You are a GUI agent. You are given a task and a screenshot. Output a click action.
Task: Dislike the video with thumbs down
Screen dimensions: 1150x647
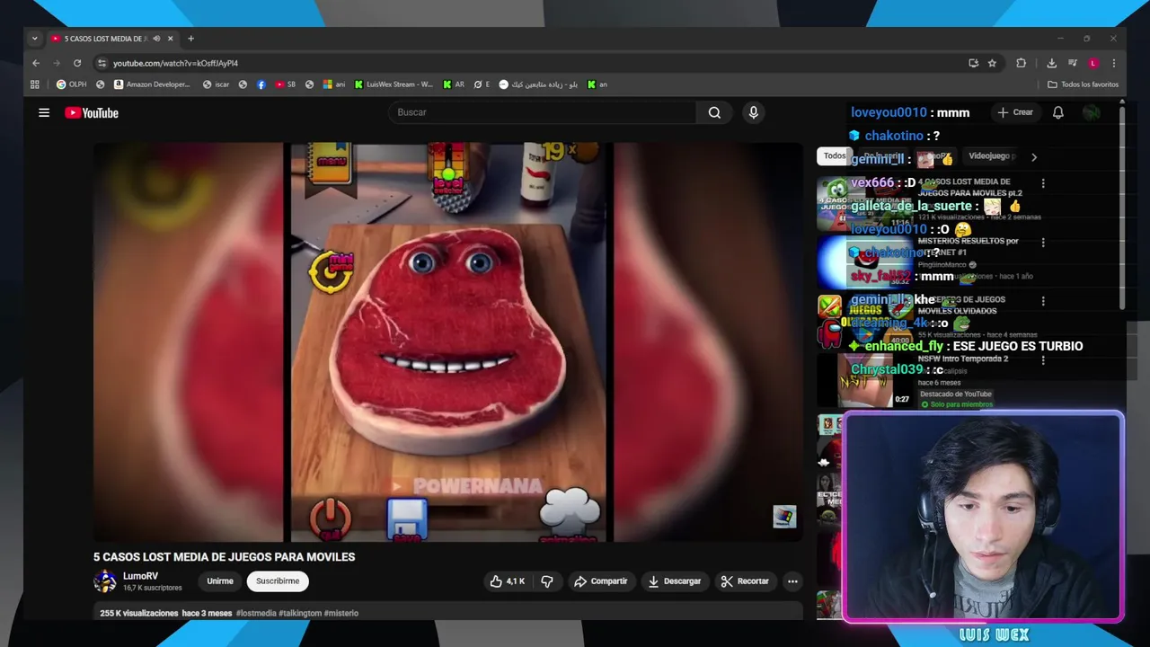point(547,581)
